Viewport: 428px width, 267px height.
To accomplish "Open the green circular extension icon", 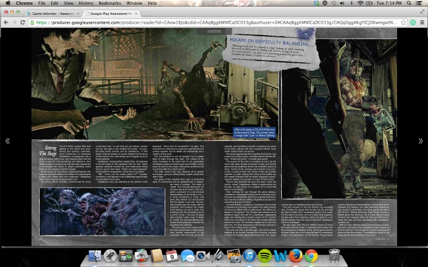I will point(413,23).
